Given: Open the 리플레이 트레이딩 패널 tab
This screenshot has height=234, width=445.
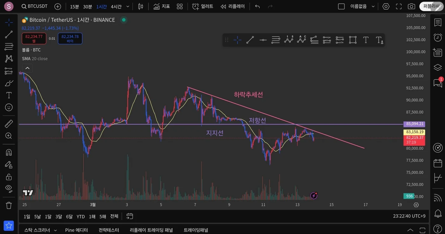Looking at the screenshot, I should click(151, 230).
